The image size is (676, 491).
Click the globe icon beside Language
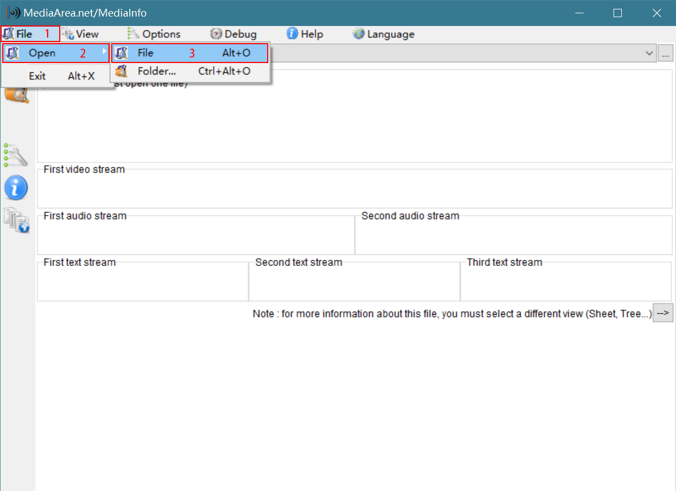(358, 34)
